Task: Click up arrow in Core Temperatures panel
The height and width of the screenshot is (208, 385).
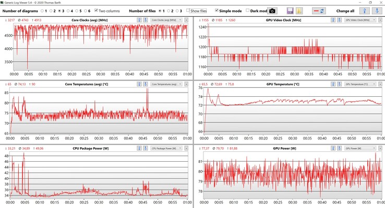Action: [x=139, y=84]
